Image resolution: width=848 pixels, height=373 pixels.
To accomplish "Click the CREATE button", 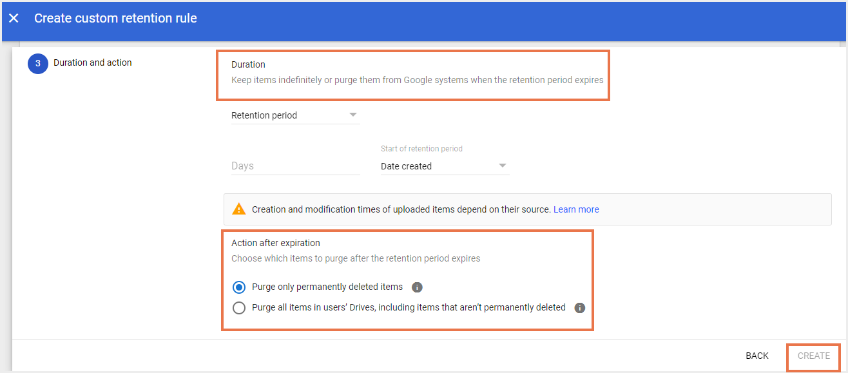I will (813, 356).
